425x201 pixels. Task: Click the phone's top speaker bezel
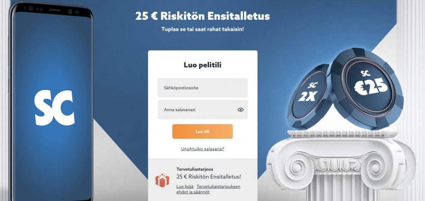click(x=54, y=10)
